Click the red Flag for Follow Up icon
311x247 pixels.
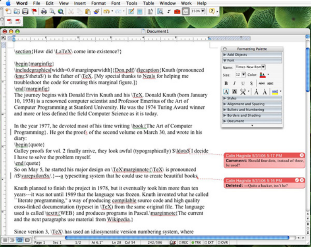34,11
